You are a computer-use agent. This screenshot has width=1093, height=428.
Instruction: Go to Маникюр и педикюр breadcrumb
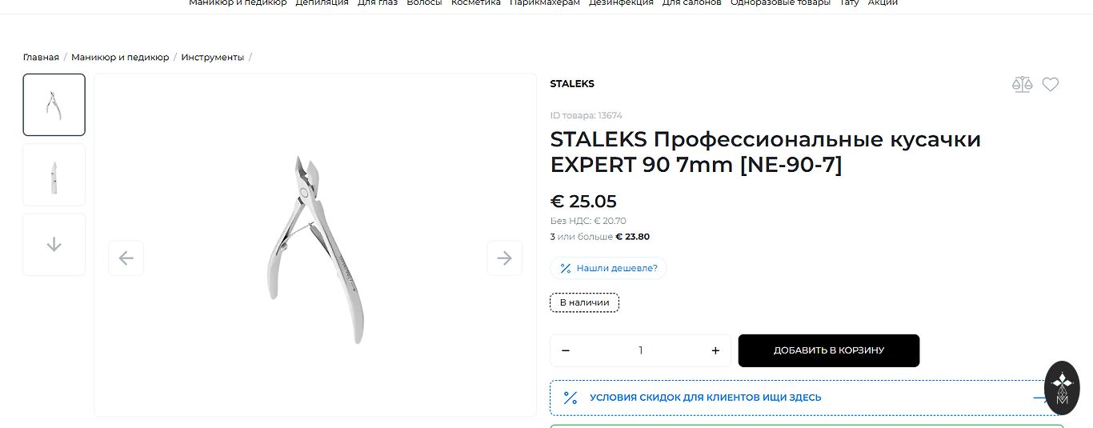pos(120,57)
